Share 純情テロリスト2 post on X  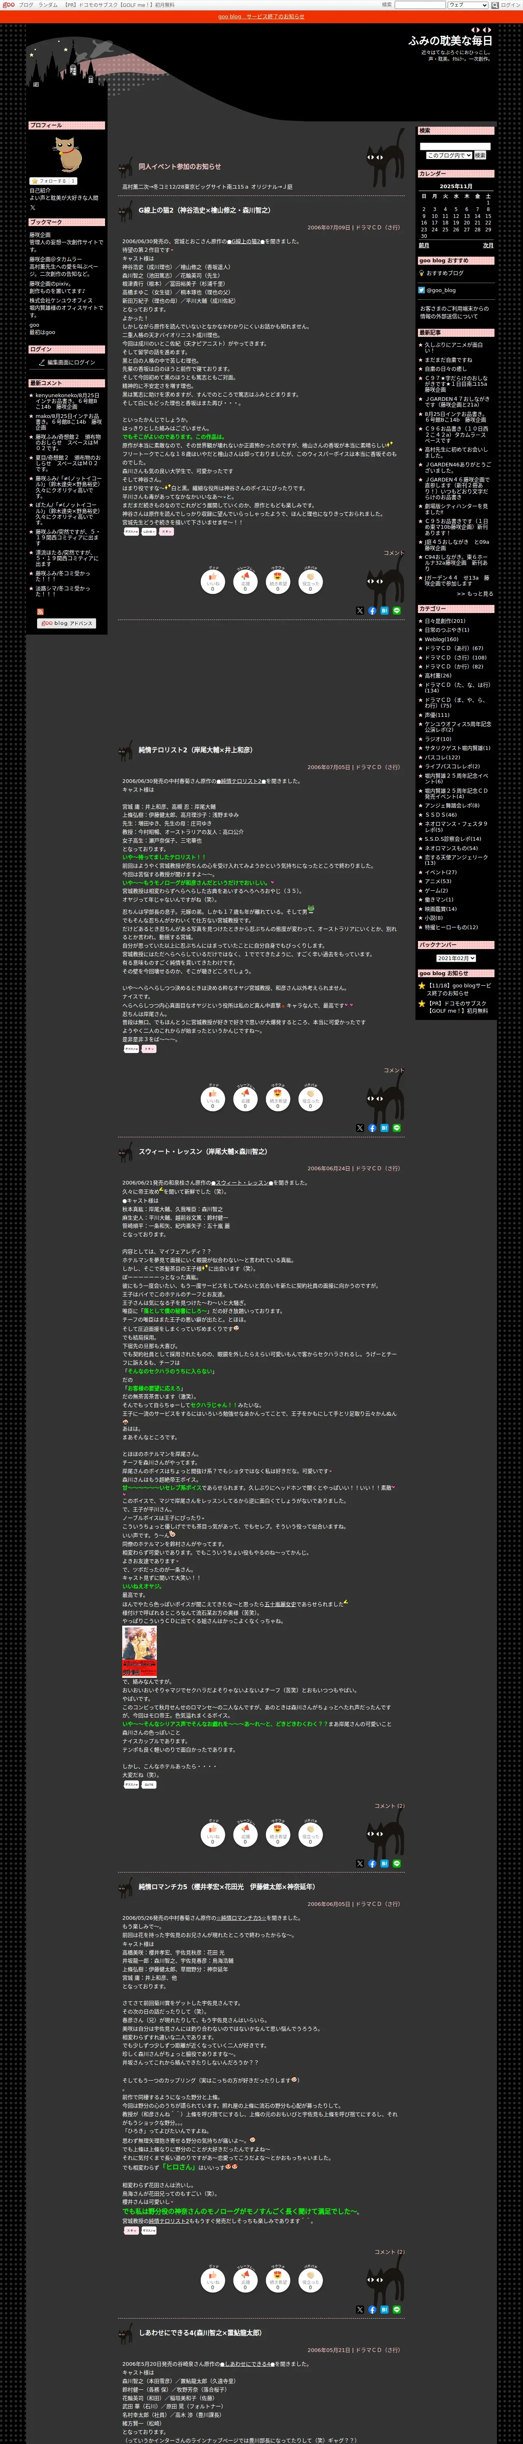pos(360,1128)
